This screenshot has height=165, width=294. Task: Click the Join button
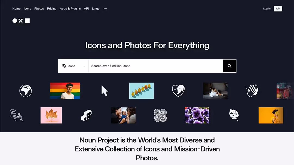[x=278, y=9]
